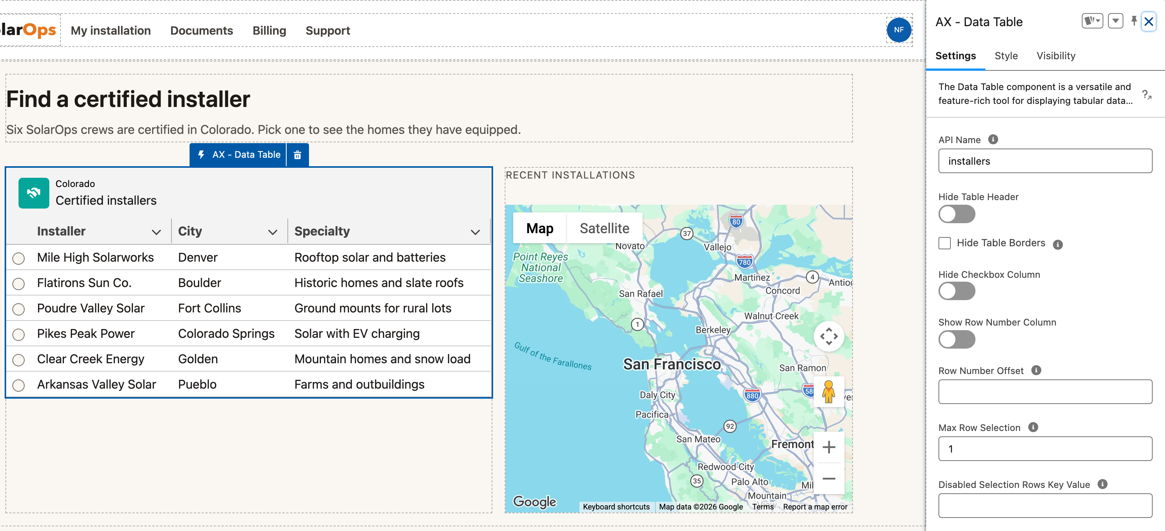Toggle the Hide Checkbox Column switch
This screenshot has height=531, width=1165.
click(957, 291)
